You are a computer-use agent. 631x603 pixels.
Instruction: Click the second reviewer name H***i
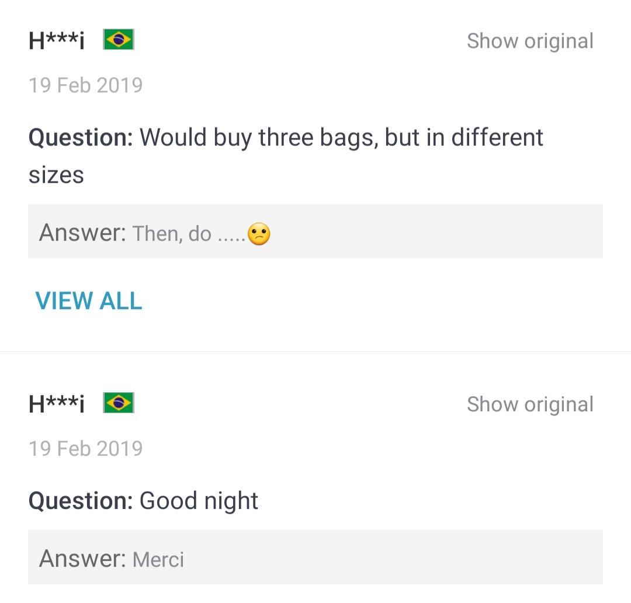tap(56, 403)
